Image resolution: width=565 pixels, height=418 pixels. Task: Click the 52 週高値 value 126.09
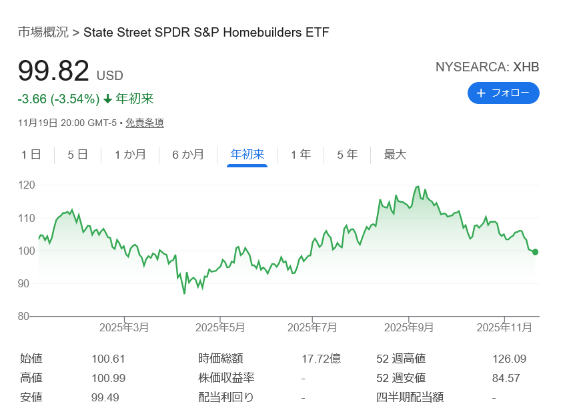tap(509, 359)
